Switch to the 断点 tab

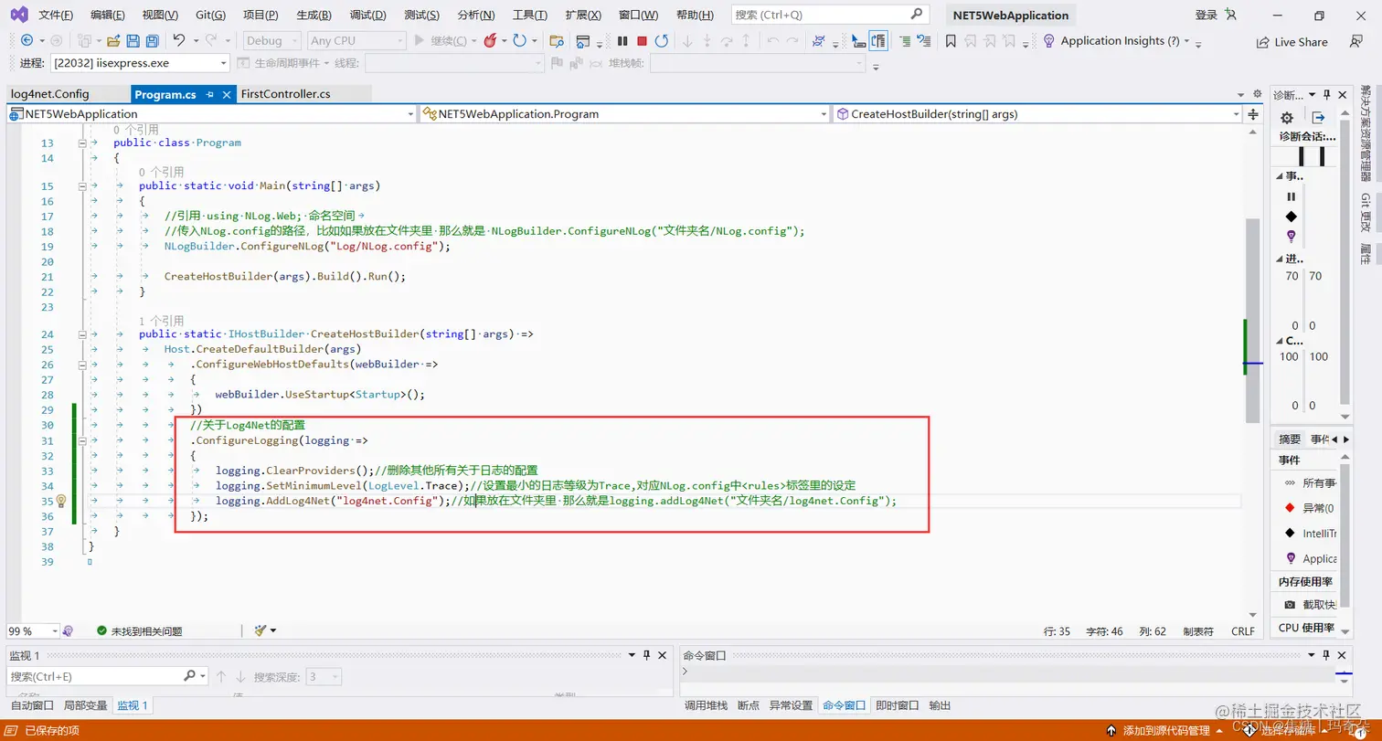coord(749,705)
